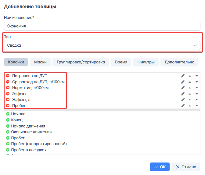Open the 'Тип' dropdown showing Сводка

(102, 45)
